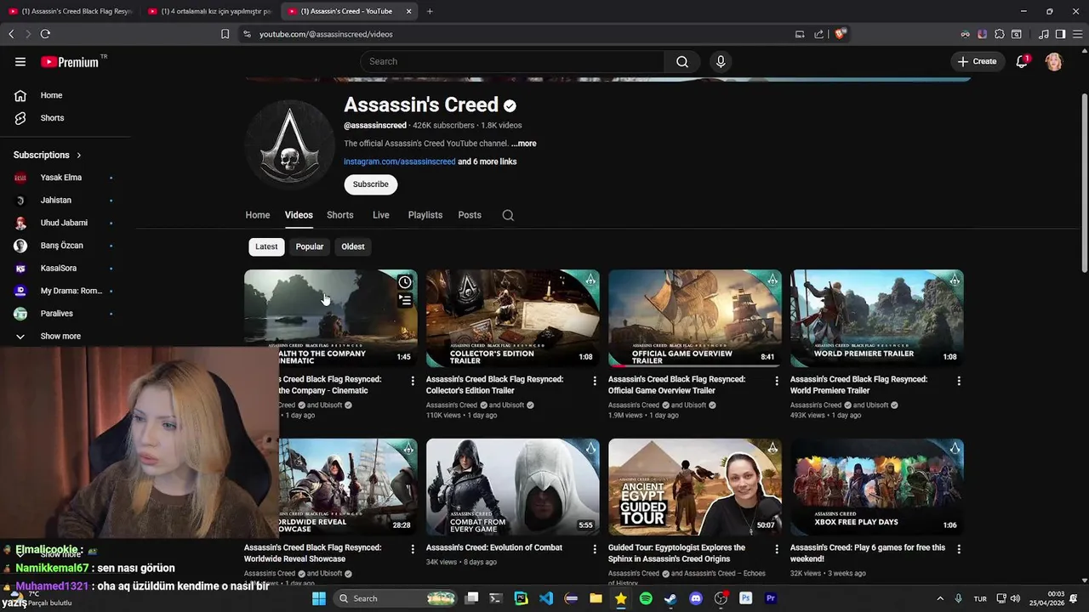The image size is (1089, 612).
Task: Open options for Official Game Overview Trailer
Action: coord(777,381)
